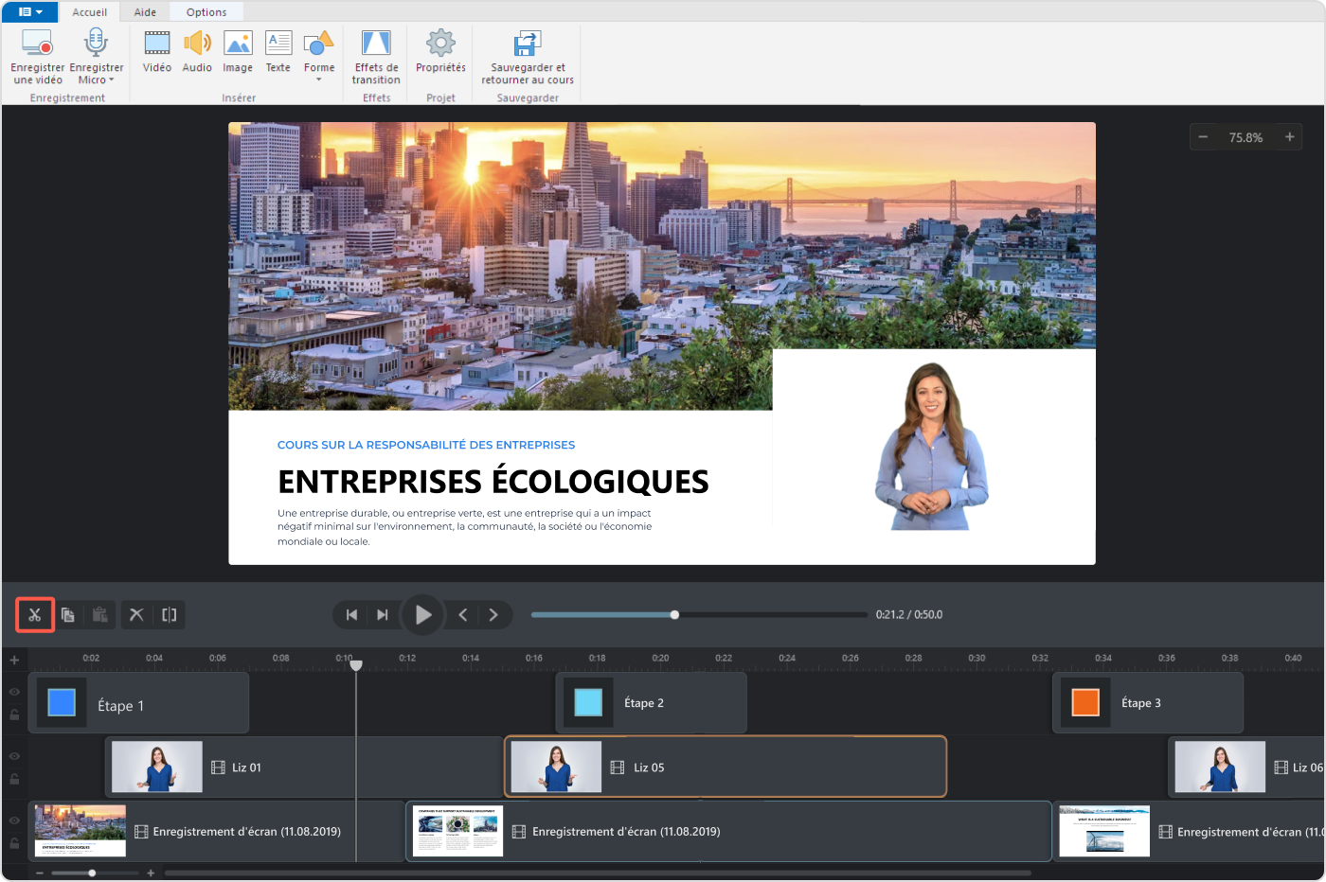Toggle visibility of the Enregistrement d'écran track
Image resolution: width=1326 pixels, height=882 pixels.
(14, 820)
